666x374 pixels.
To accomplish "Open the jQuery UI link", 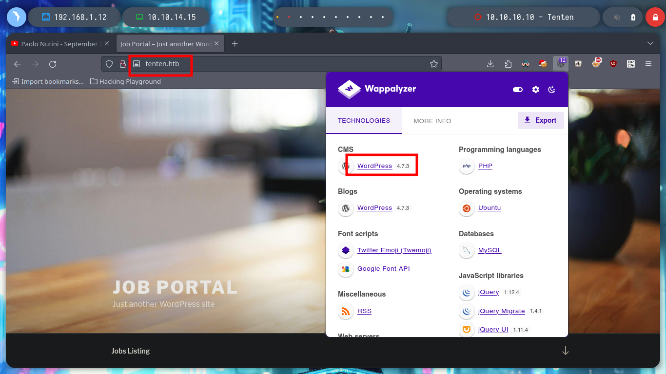I will pyautogui.click(x=493, y=330).
